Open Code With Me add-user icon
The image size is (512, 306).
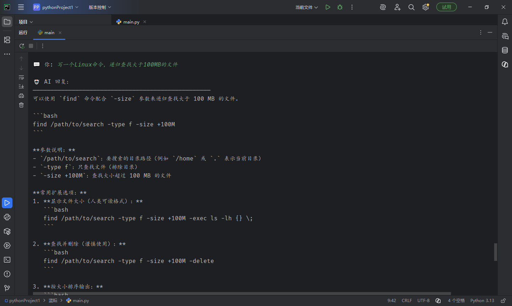pyautogui.click(x=397, y=7)
